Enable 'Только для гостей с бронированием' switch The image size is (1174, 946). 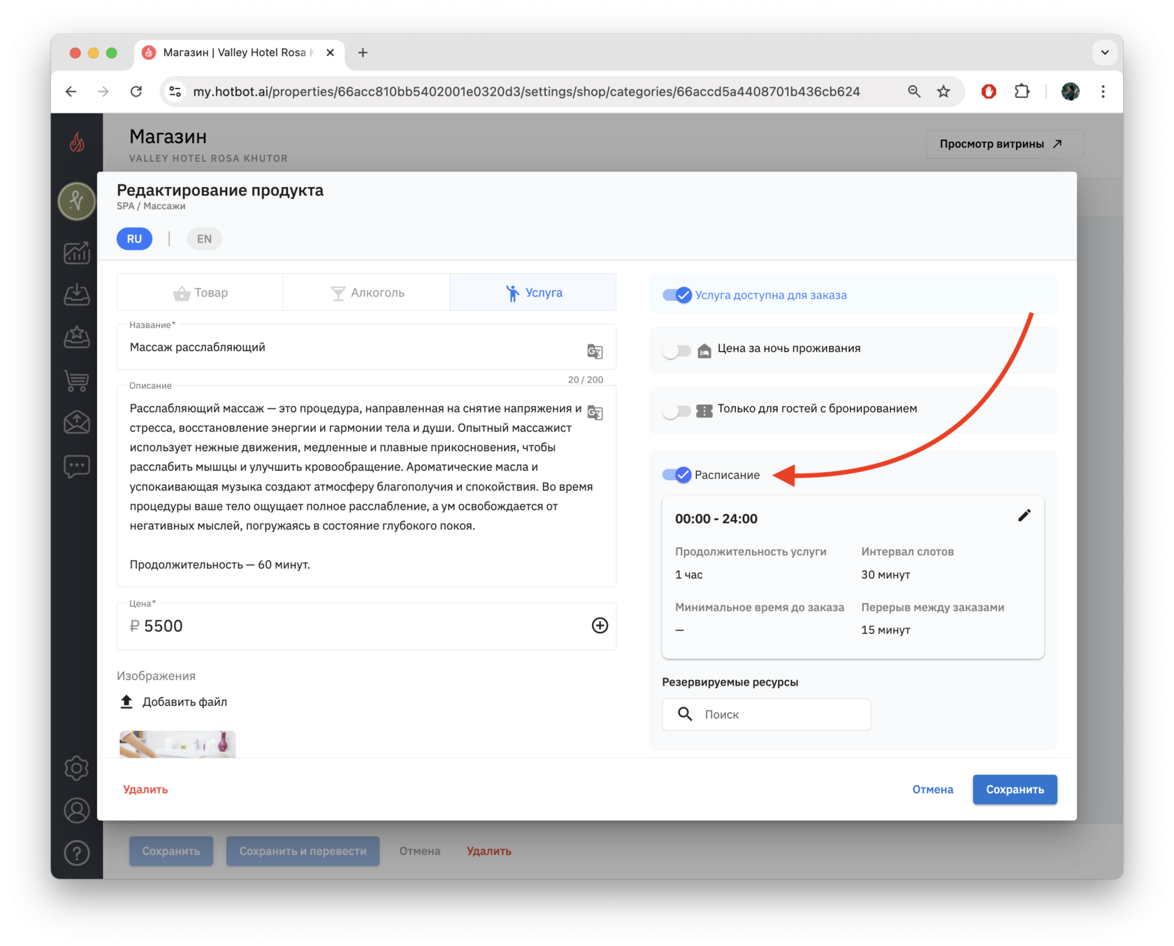click(x=676, y=410)
